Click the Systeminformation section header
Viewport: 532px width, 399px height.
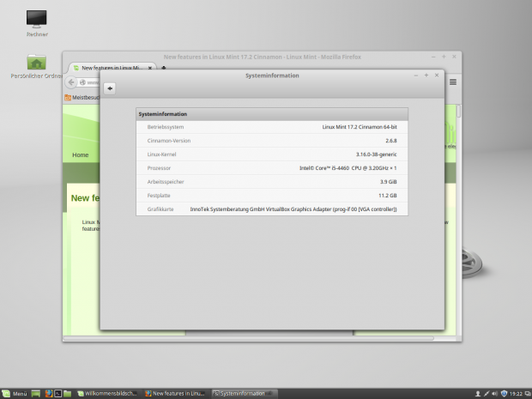pyautogui.click(x=272, y=114)
